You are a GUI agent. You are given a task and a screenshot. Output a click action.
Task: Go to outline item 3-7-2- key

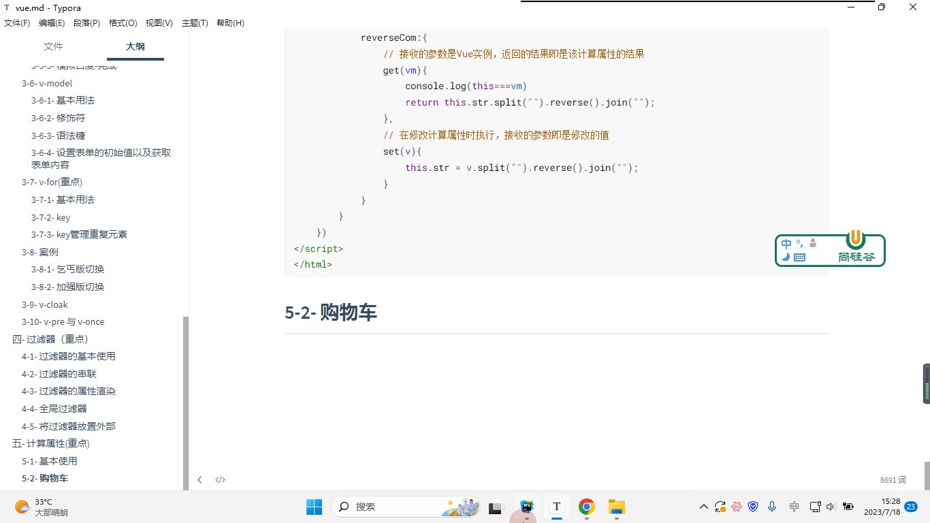point(50,217)
